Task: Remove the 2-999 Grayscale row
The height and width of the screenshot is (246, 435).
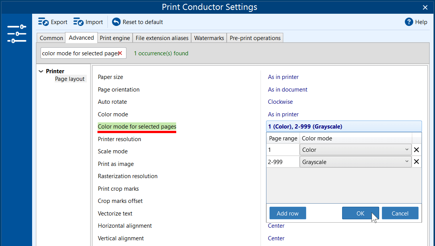Action: click(x=417, y=162)
